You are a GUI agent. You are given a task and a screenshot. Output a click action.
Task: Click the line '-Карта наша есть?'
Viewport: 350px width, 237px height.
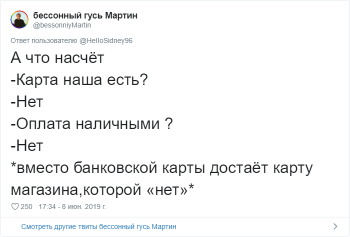79,79
